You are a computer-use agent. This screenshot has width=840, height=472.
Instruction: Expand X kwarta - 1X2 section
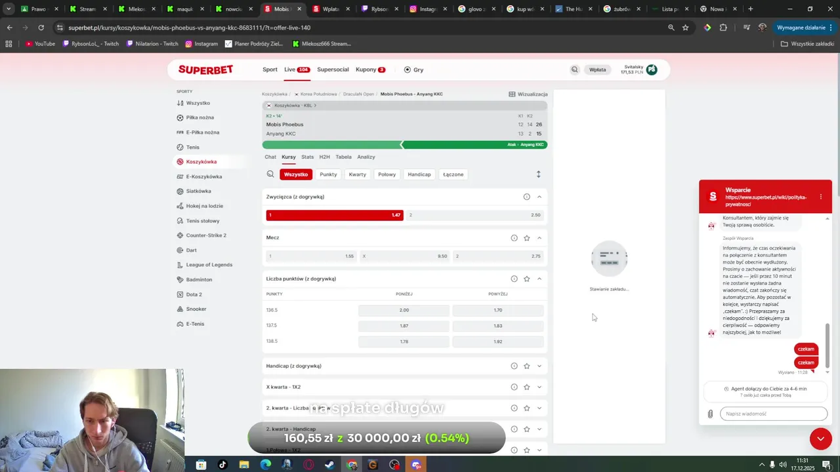[x=539, y=387]
